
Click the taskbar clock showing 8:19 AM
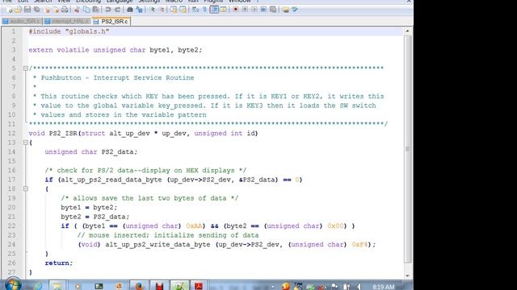click(383, 287)
